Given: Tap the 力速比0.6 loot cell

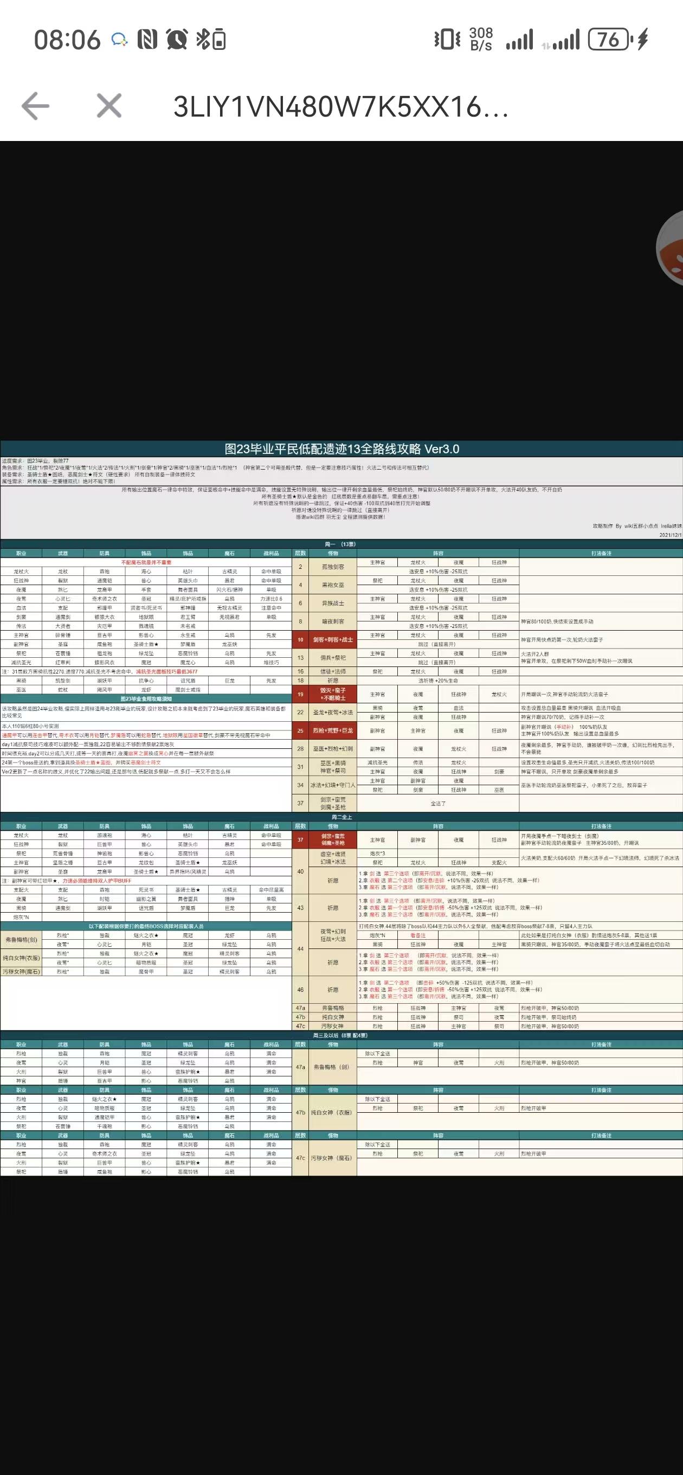Looking at the screenshot, I should (x=271, y=598).
